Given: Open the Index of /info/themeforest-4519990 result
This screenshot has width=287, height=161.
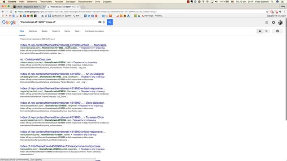Looking at the screenshot, I should tap(62, 146).
